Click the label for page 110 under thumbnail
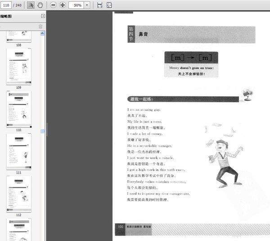 (x=18, y=130)
